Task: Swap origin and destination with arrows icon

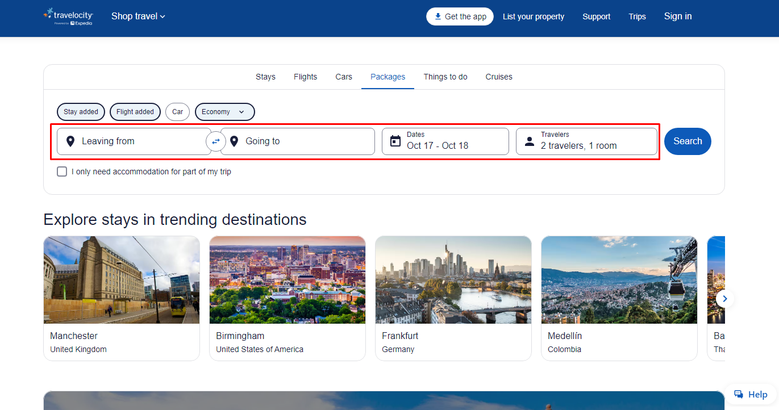Action: coord(216,141)
